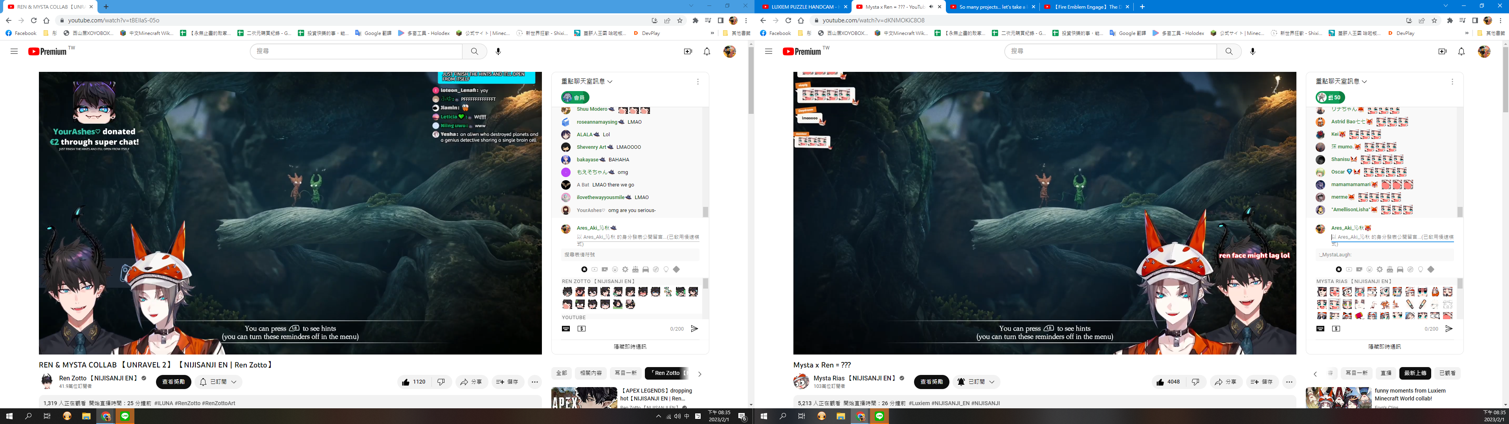Screen dimensions: 1509x424
Task: Dislike the Ren & Mysta collab video
Action: [441, 382]
